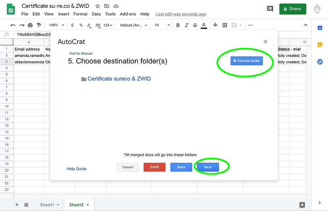Open the Last edit was seconds ago link
The width and height of the screenshot is (328, 211).
coord(181,14)
